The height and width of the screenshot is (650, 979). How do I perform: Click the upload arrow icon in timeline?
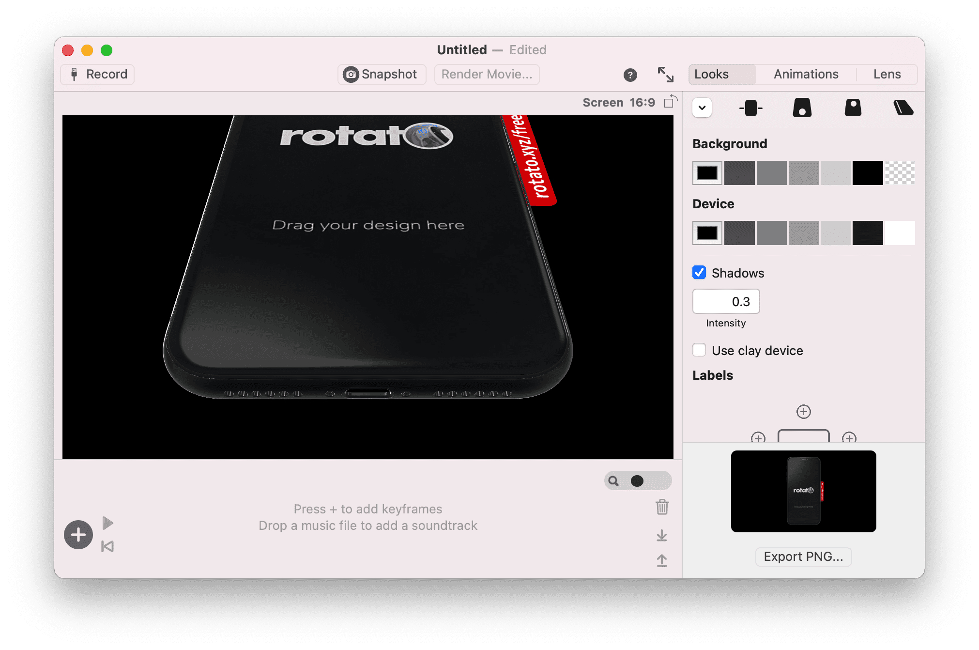[x=662, y=560]
